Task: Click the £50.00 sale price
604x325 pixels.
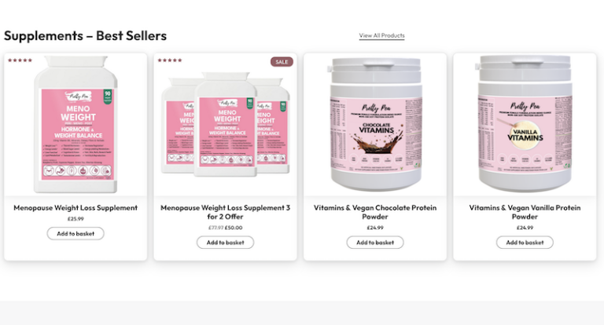Action: pos(234,228)
